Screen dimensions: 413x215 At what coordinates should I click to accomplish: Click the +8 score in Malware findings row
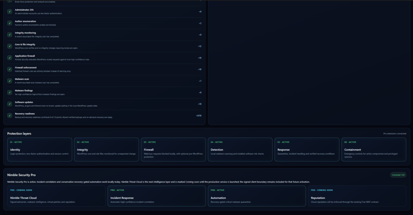point(200,93)
